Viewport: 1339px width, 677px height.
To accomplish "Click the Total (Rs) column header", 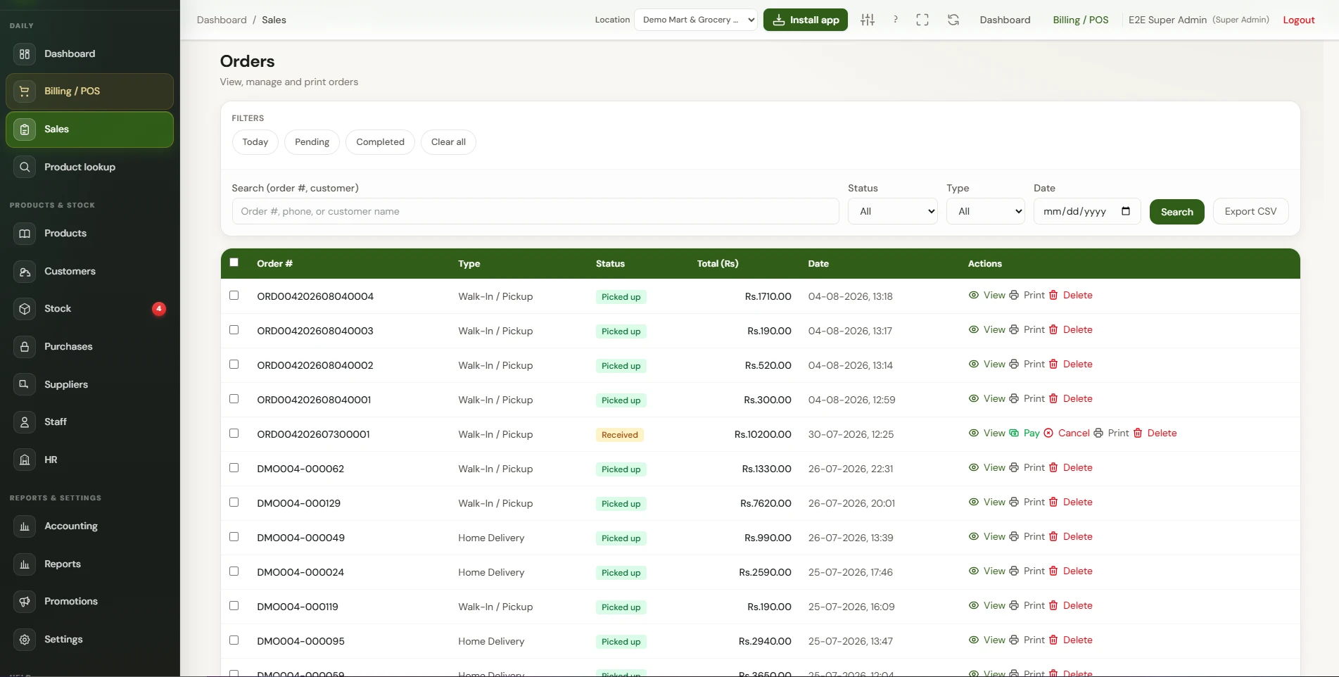I will 718,263.
